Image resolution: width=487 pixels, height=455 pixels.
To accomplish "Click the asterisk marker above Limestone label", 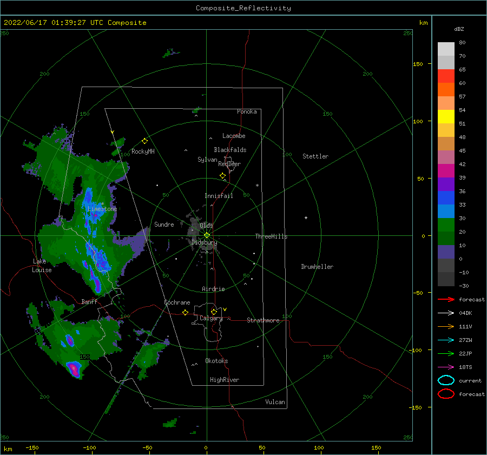I will coord(102,205).
